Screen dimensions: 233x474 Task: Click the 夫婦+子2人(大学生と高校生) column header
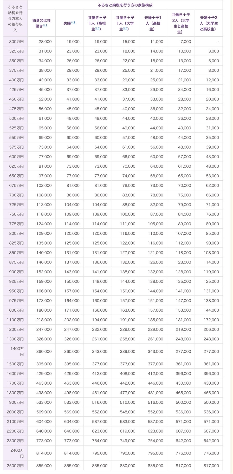(209, 23)
